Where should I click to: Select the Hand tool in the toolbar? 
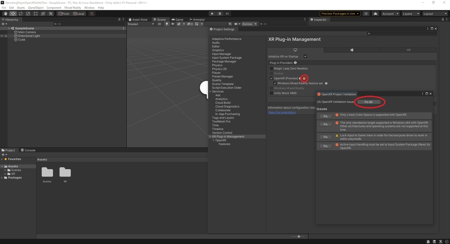[5, 14]
